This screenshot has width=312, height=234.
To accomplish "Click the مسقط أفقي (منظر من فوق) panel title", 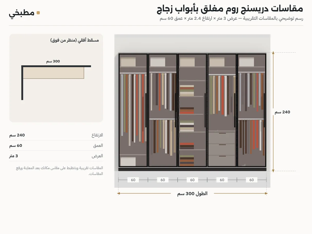I will pos(75,40).
